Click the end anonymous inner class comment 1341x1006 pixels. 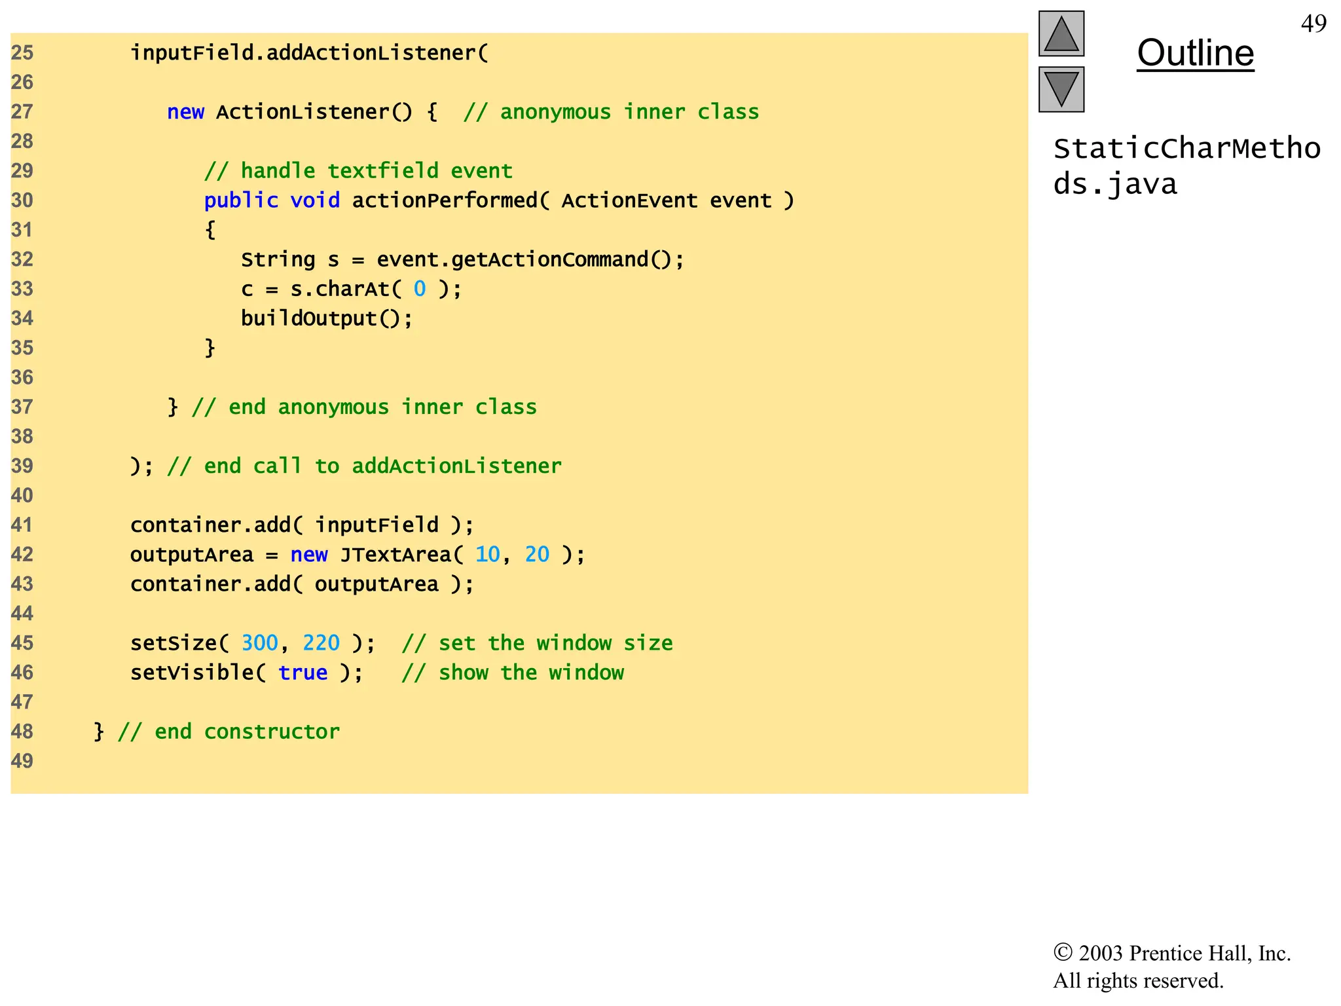click(x=364, y=407)
